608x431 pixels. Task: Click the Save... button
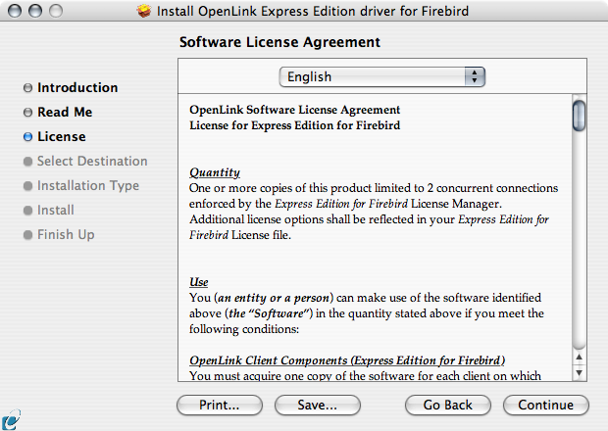pyautogui.click(x=317, y=405)
